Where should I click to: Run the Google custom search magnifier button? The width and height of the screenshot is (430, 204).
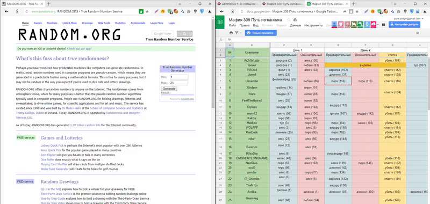pos(184,34)
